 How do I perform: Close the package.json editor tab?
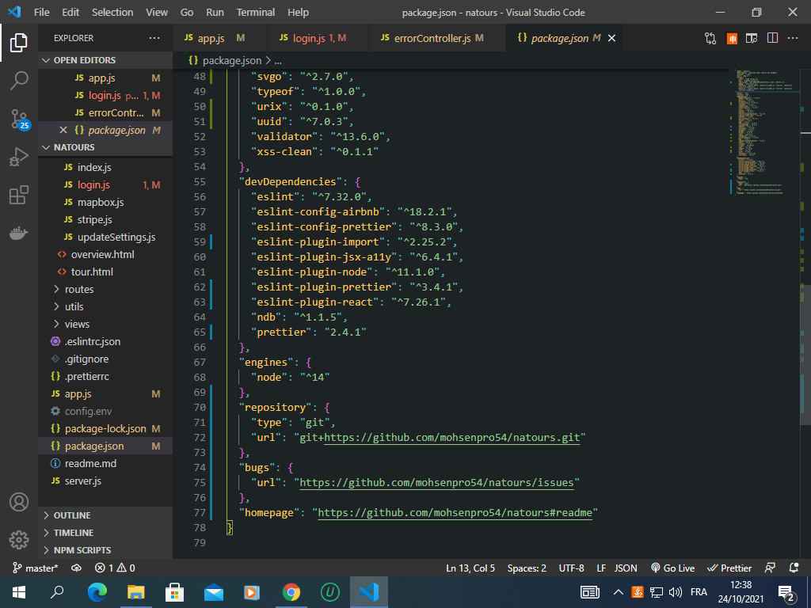(611, 38)
